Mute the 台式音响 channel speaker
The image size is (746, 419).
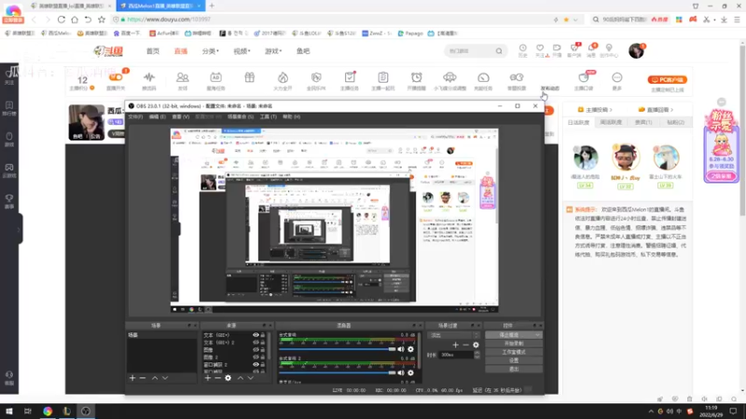coord(401,349)
